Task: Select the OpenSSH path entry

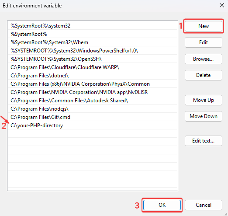Action: (x=93, y=59)
